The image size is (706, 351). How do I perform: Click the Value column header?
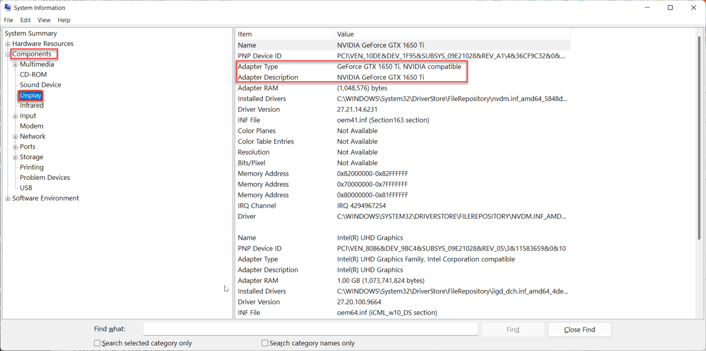(346, 34)
